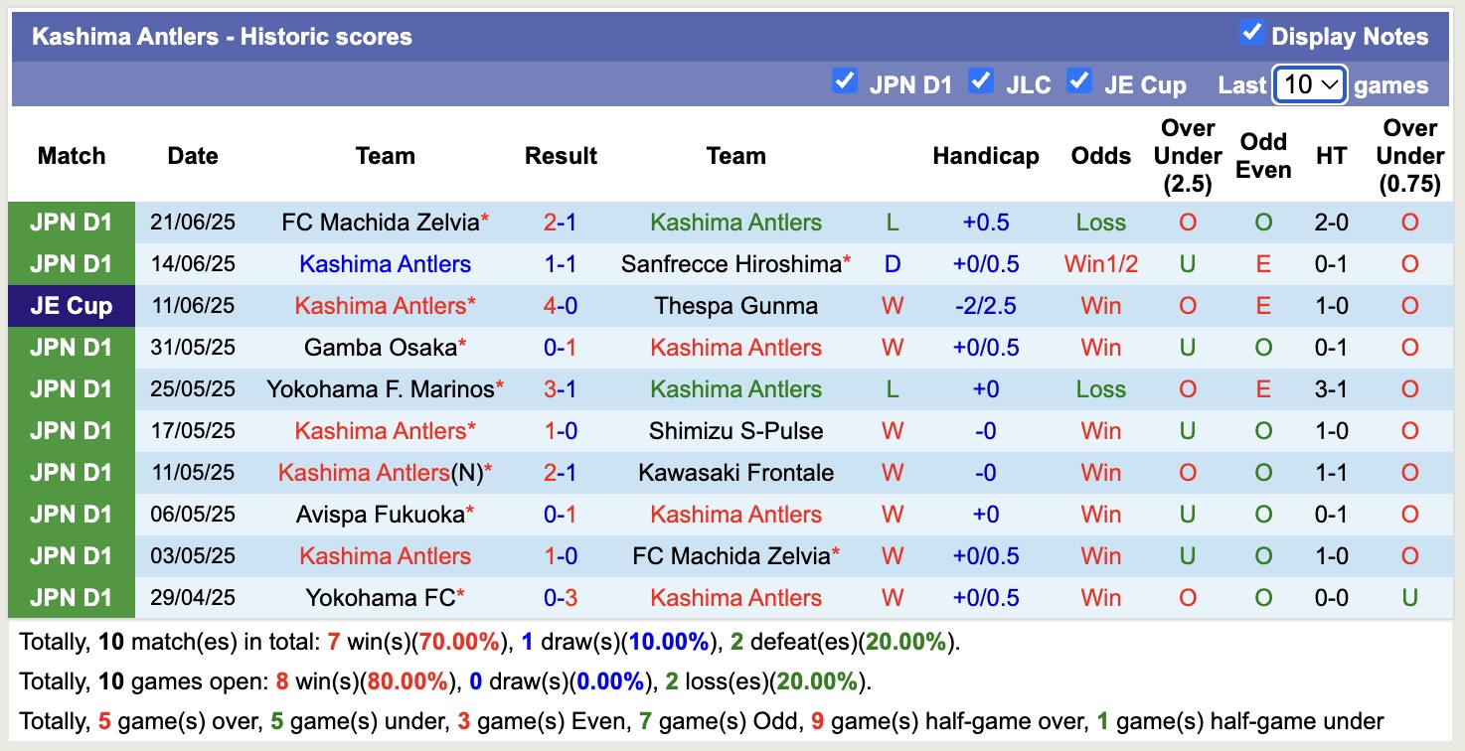Click the 2-1 result of the Machida Zelvia match

click(x=561, y=222)
